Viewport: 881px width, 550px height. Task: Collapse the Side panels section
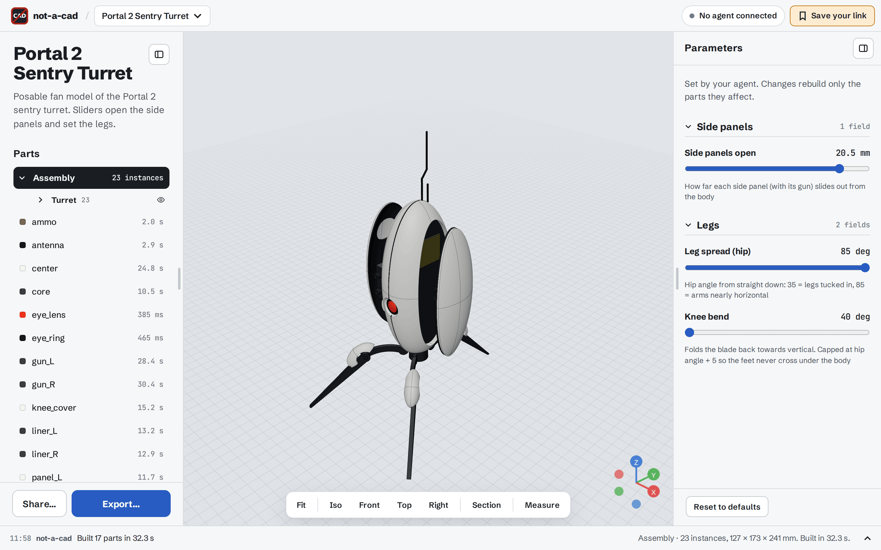pos(688,127)
